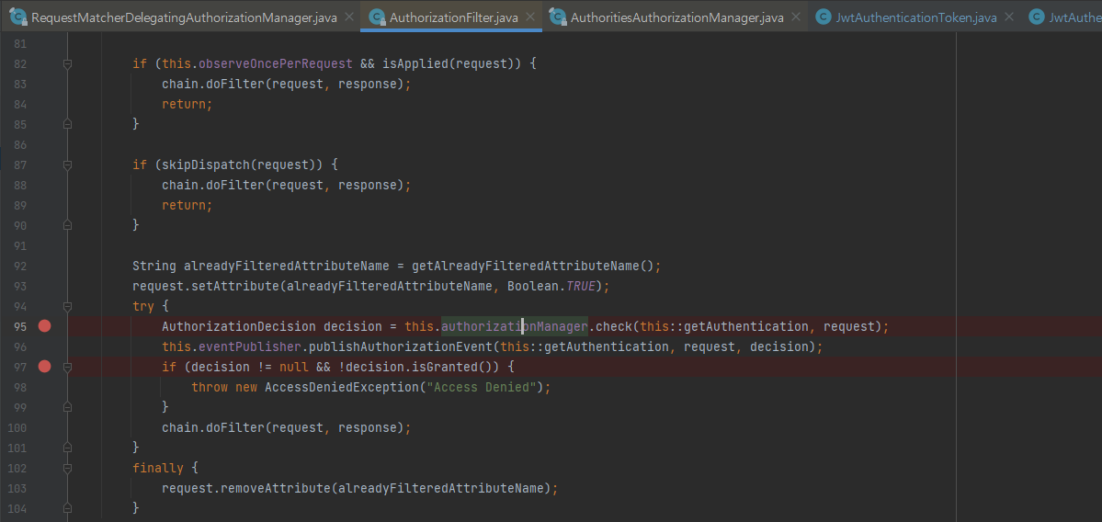Image resolution: width=1102 pixels, height=522 pixels.
Task: Click line number 92 in the gutter
Action: [x=19, y=266]
